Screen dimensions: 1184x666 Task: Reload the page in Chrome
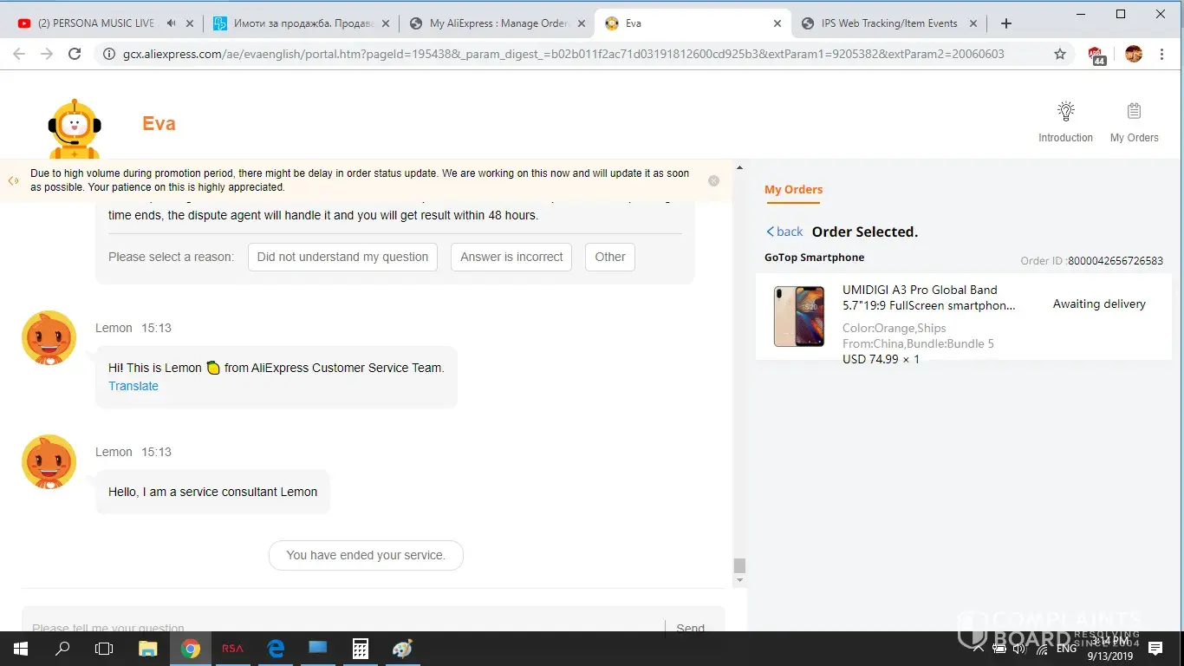pos(75,54)
